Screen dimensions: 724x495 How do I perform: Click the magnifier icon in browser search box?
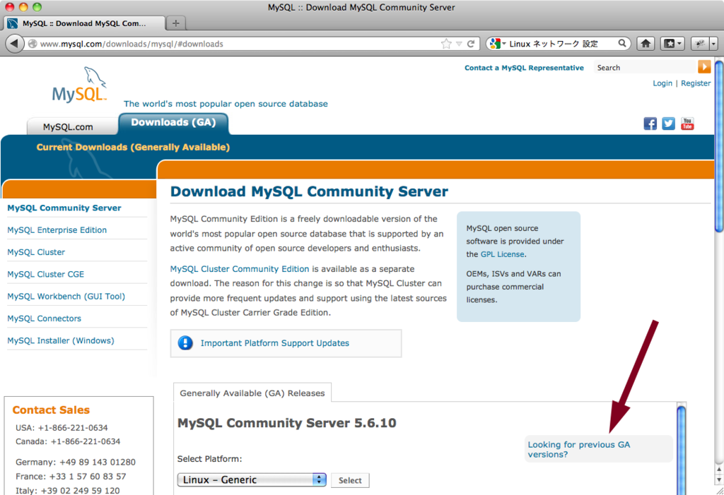click(x=622, y=43)
